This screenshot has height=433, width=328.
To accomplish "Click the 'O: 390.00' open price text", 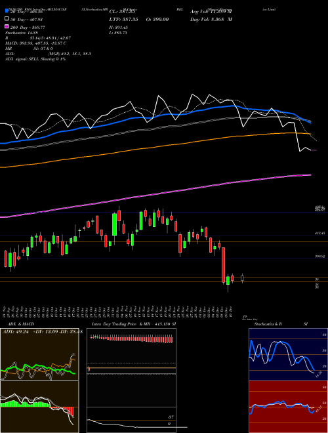I will click(157, 20).
